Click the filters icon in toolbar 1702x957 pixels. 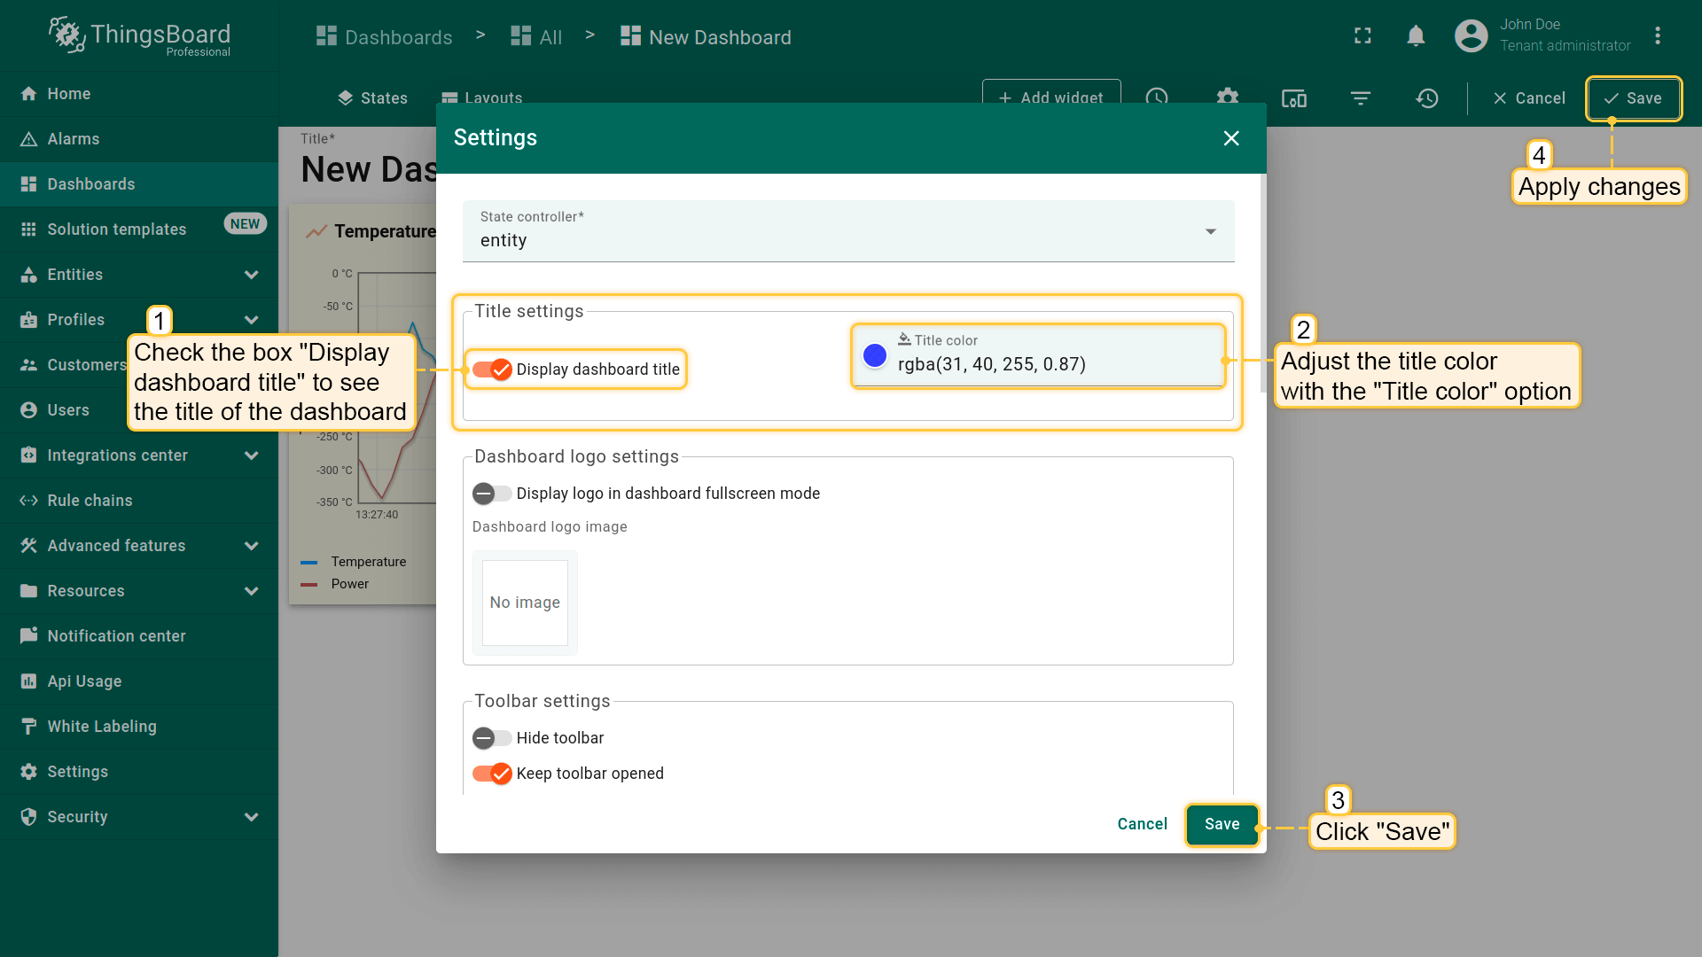point(1361,98)
